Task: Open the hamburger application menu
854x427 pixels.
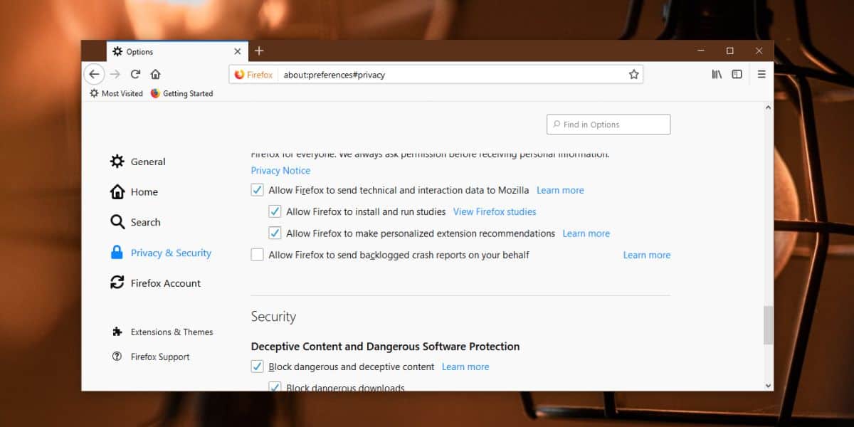Action: coord(761,74)
